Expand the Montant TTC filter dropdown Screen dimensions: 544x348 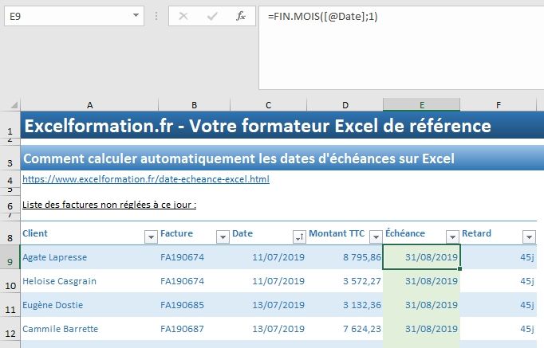point(374,236)
